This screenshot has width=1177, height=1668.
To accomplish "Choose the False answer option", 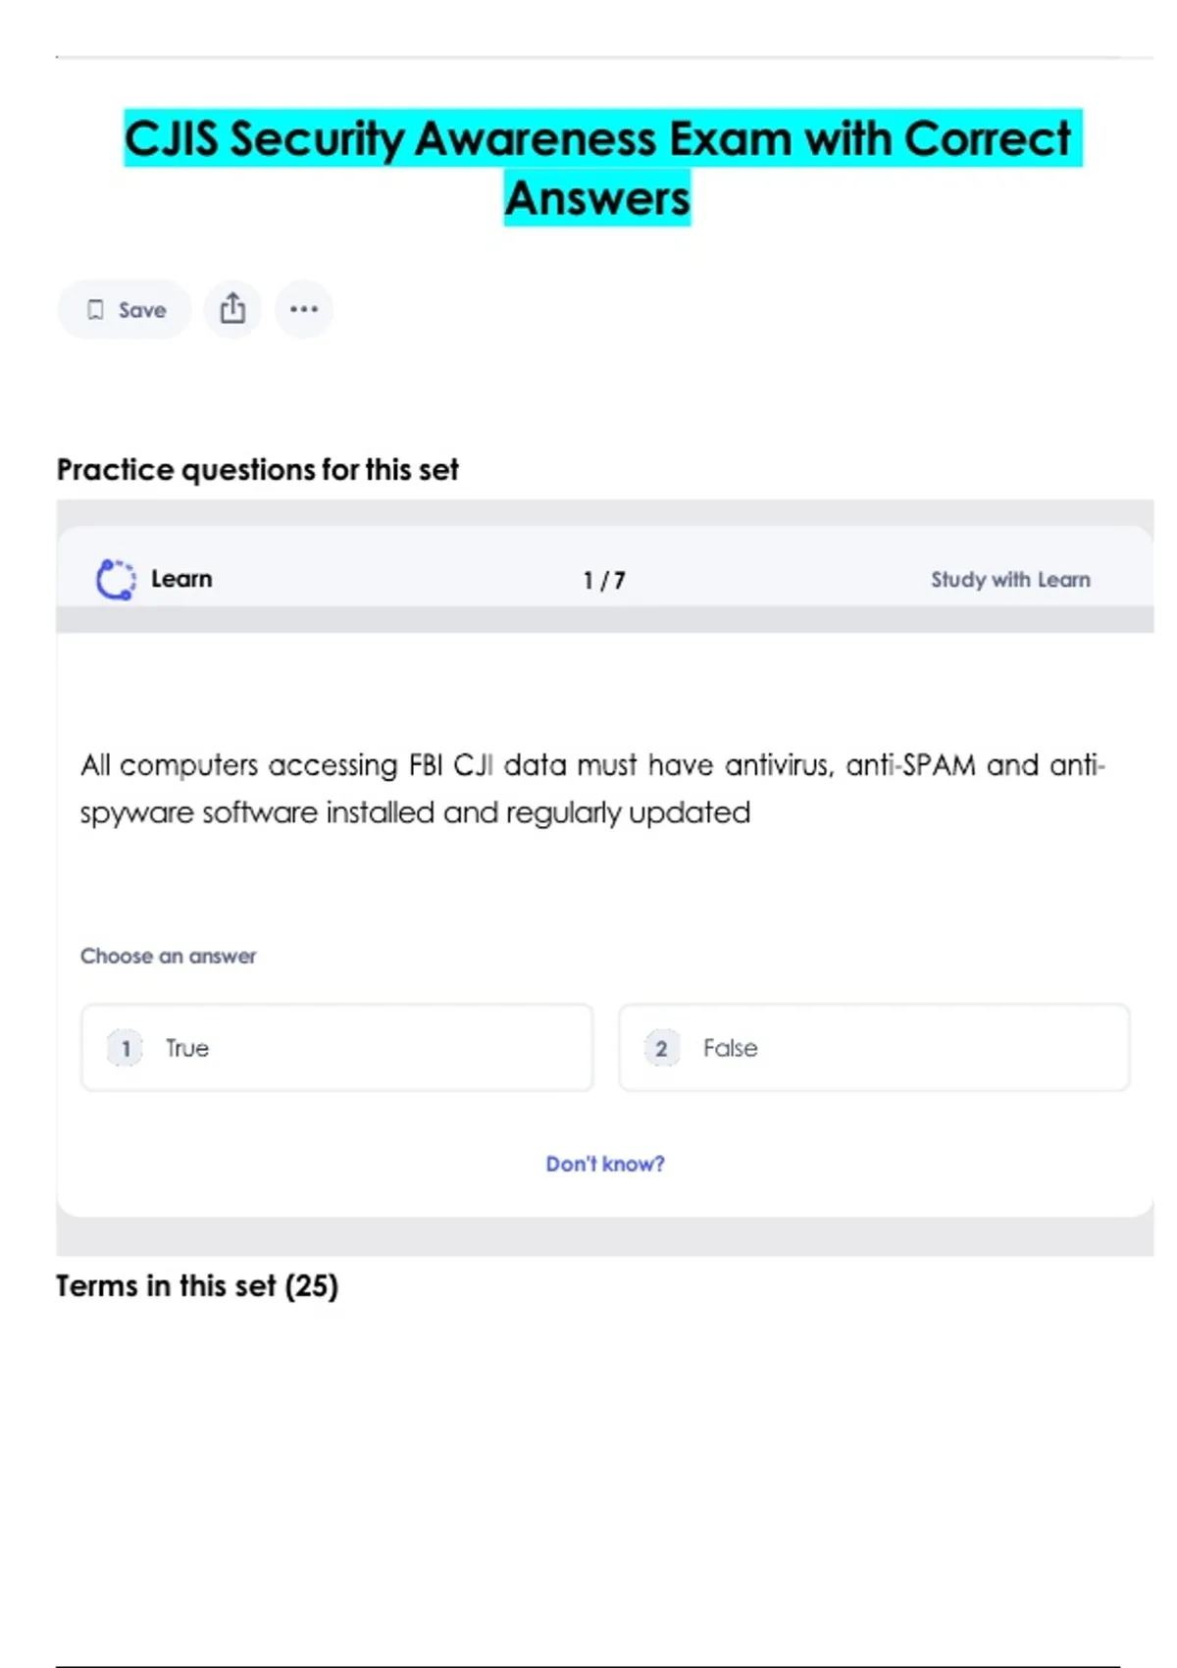I will click(873, 1048).
